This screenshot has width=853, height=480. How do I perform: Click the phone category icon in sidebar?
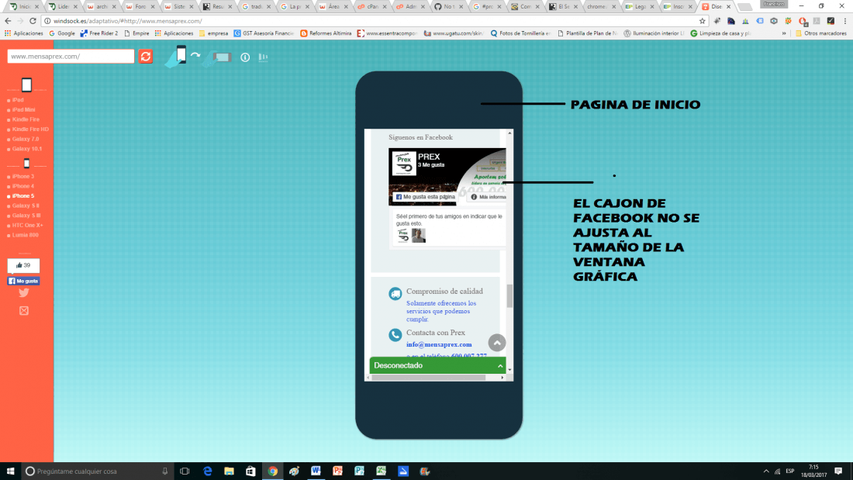(x=26, y=164)
